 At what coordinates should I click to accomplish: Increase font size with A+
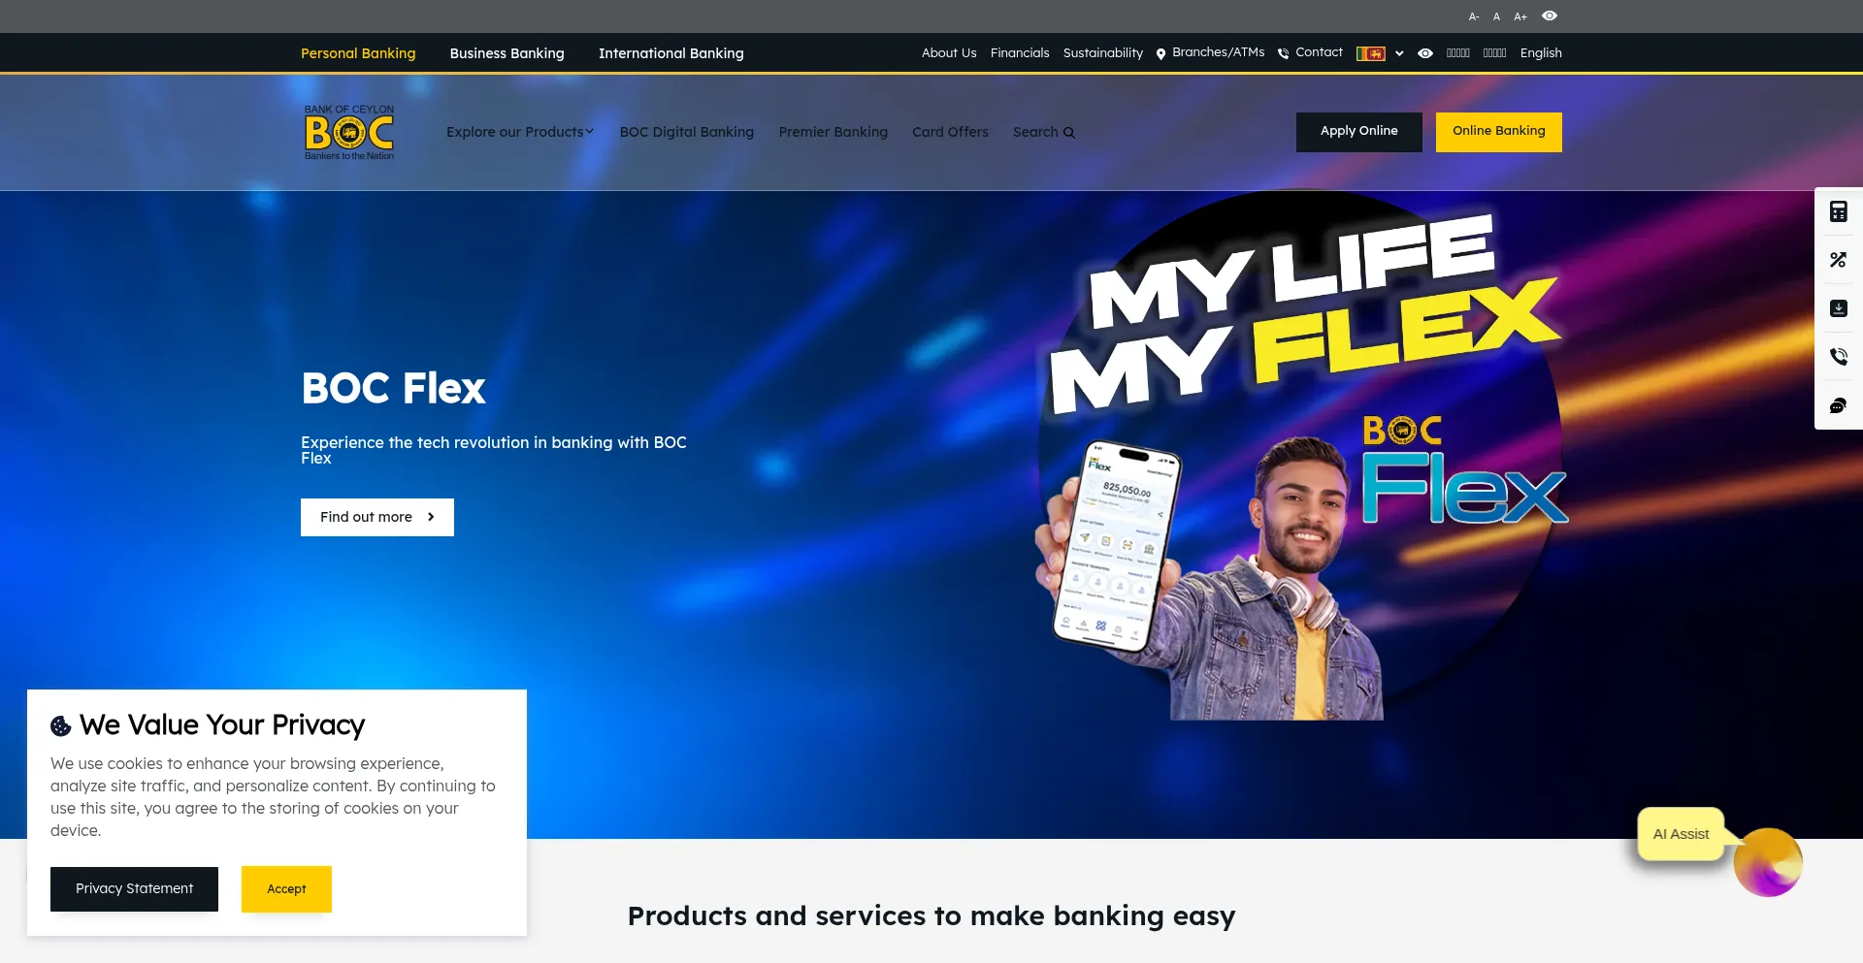(1520, 16)
